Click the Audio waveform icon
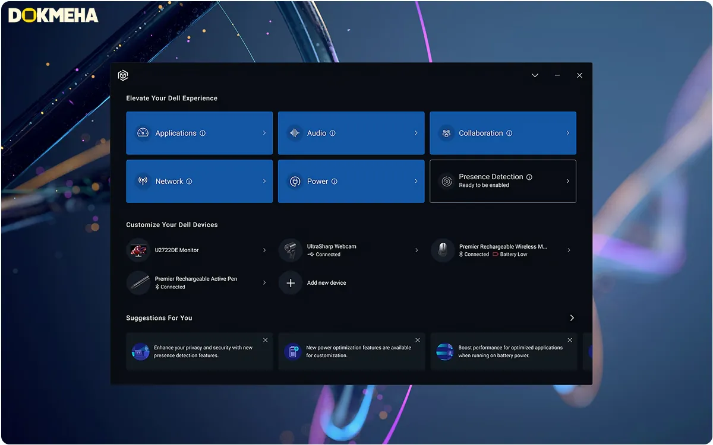The width and height of the screenshot is (713, 445). click(294, 133)
